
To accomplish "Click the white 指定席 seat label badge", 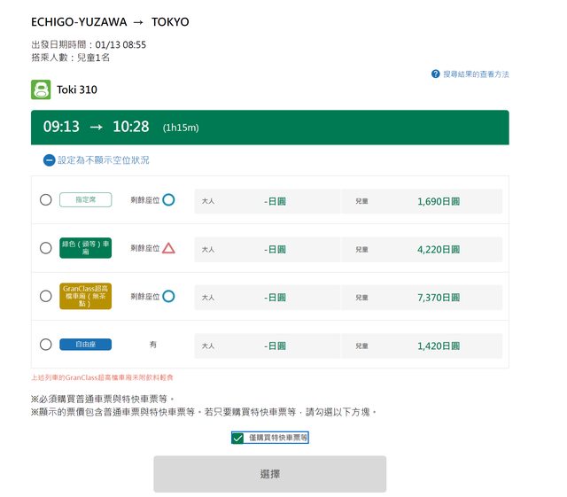I will coord(85,200).
